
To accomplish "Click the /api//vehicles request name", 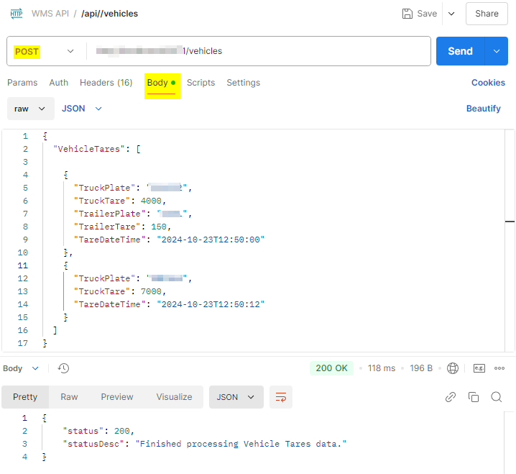I will click(x=109, y=14).
